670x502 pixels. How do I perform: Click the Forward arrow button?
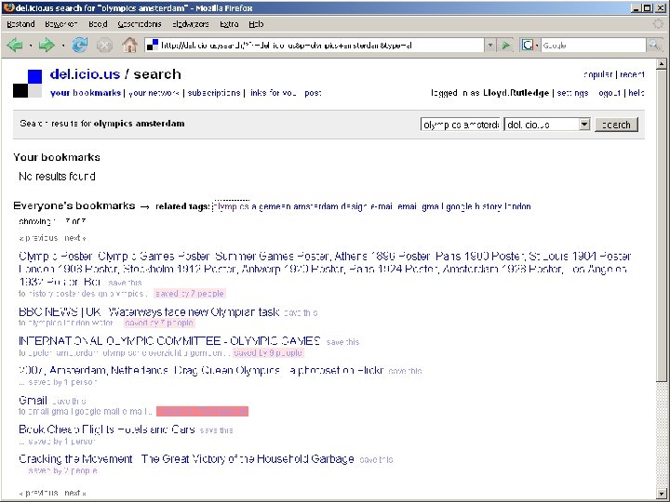pos(47,45)
